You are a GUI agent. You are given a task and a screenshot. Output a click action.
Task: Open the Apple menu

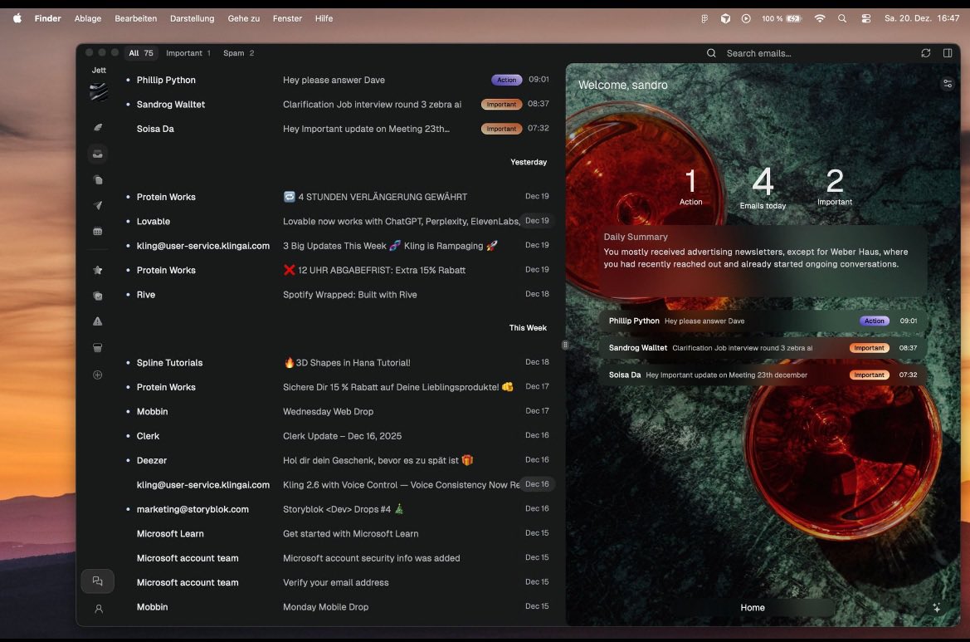point(17,18)
